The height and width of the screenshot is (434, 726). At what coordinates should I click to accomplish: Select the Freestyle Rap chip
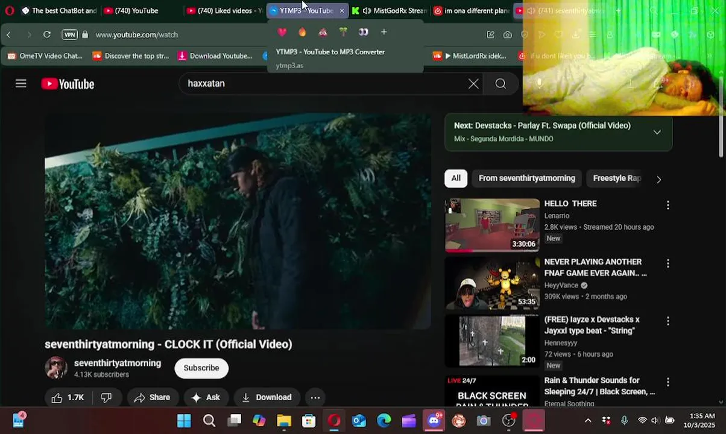tap(616, 178)
